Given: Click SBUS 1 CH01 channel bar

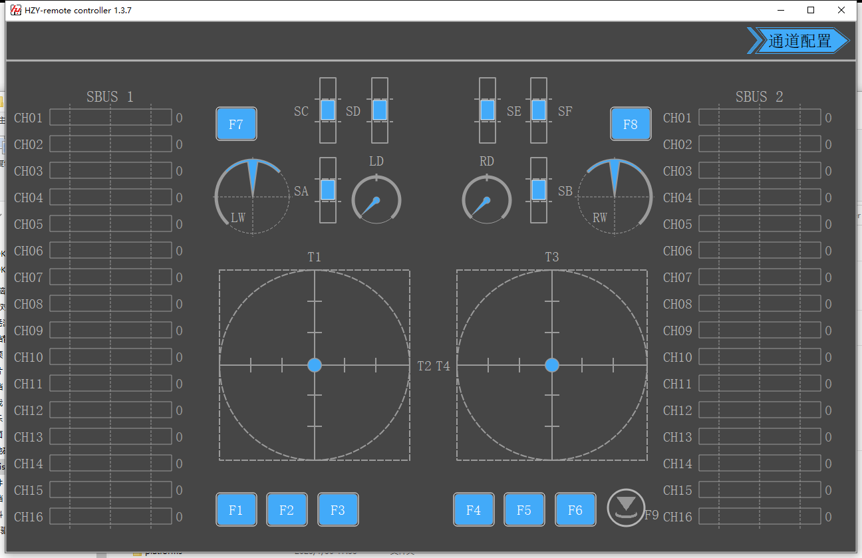Looking at the screenshot, I should 110,118.
